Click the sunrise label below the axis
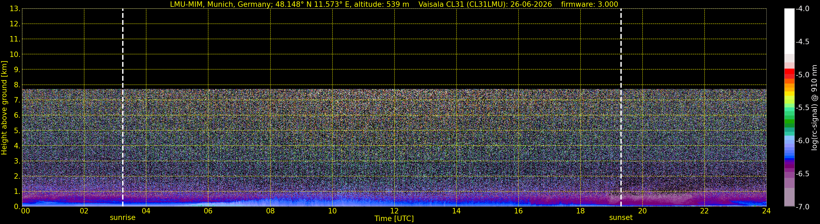820x224 pixels. (123, 218)
